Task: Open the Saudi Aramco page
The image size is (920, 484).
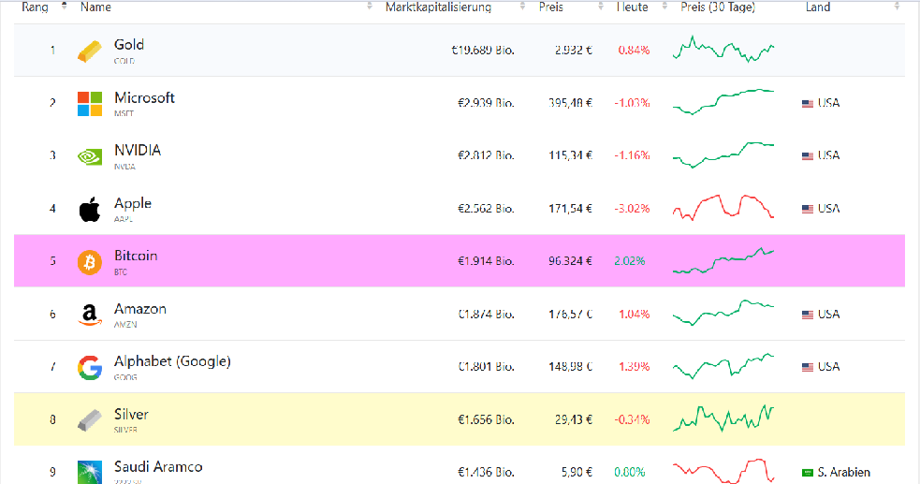Action: pyautogui.click(x=158, y=467)
